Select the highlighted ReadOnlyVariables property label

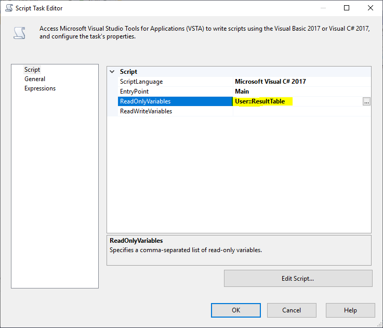coord(146,101)
